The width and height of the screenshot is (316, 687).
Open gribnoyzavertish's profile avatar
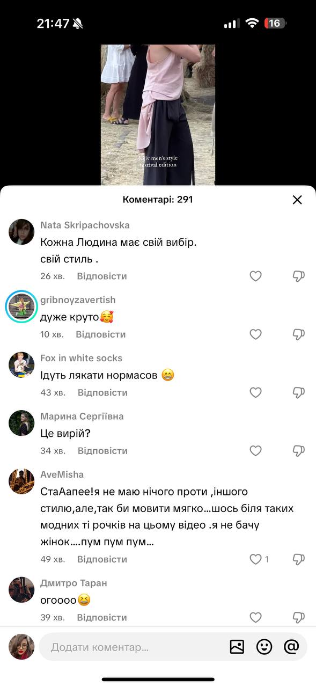21,308
